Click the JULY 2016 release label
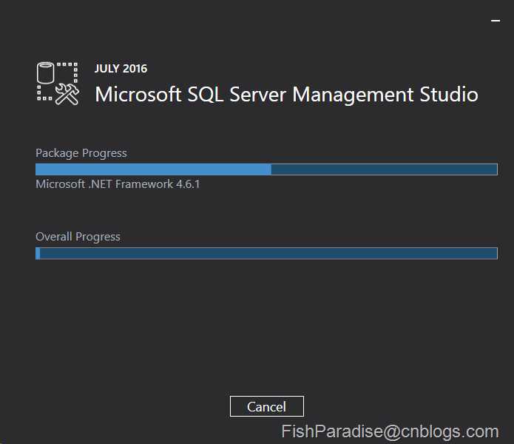Viewport: 514px width, 444px height. click(x=121, y=69)
